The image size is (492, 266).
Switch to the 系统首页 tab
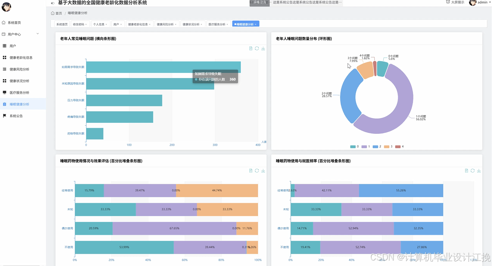[62, 24]
